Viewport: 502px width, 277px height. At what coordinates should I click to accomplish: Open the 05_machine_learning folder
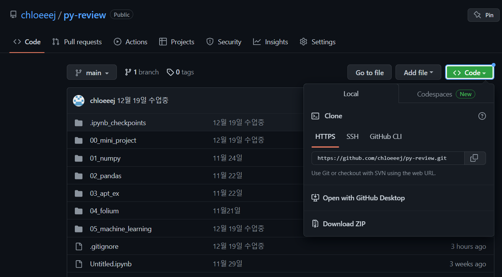[121, 229]
